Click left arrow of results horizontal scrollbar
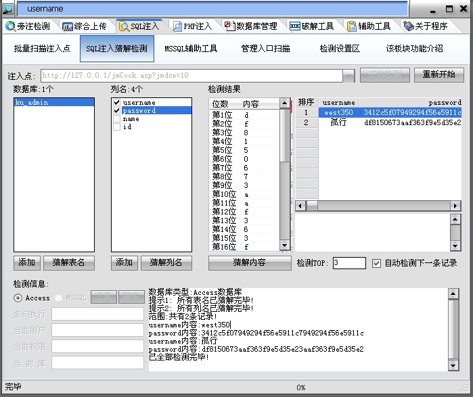The width and height of the screenshot is (473, 397). point(300,206)
